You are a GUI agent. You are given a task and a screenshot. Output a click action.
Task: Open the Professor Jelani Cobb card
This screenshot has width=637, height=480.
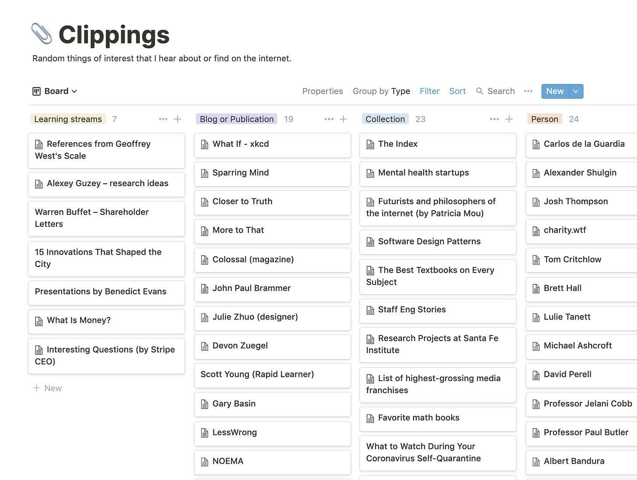pos(581,404)
